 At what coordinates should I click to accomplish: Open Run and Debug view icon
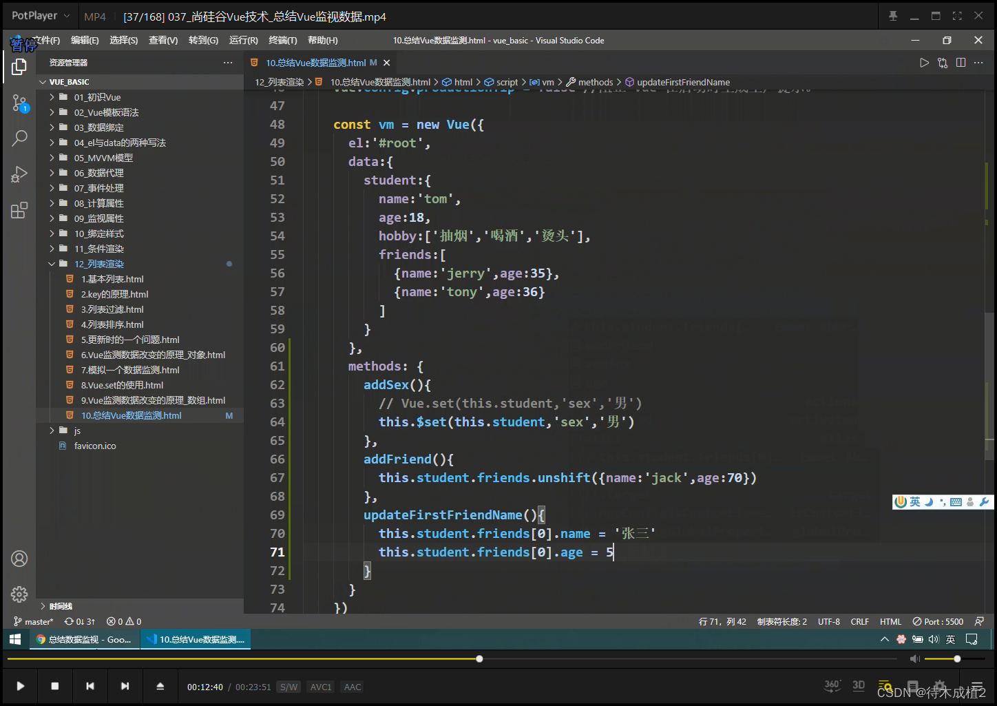pos(19,174)
